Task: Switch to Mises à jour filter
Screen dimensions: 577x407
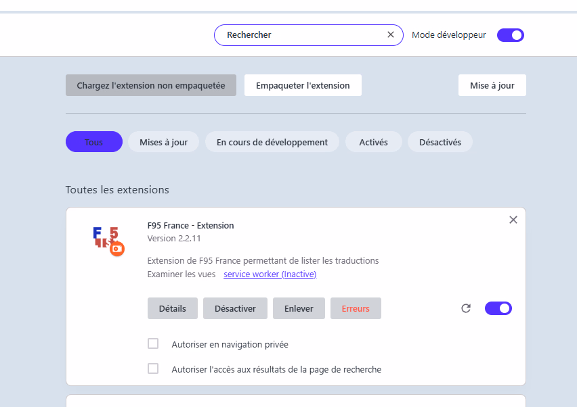Action: pos(163,142)
